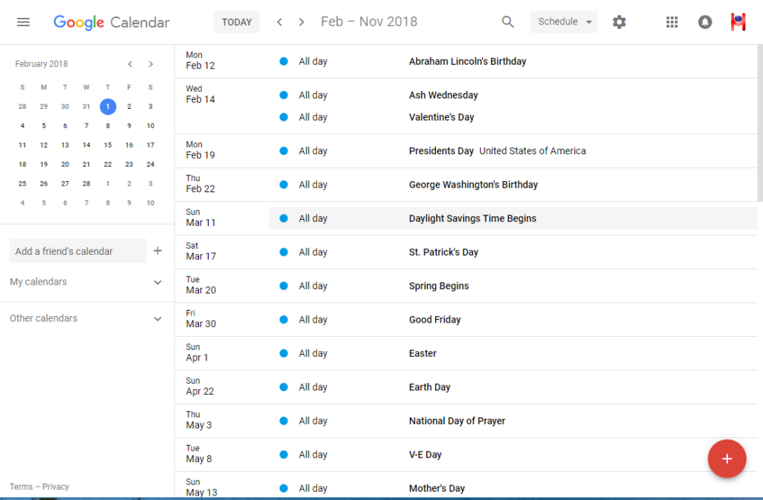Go to the previous period in header

tap(279, 22)
